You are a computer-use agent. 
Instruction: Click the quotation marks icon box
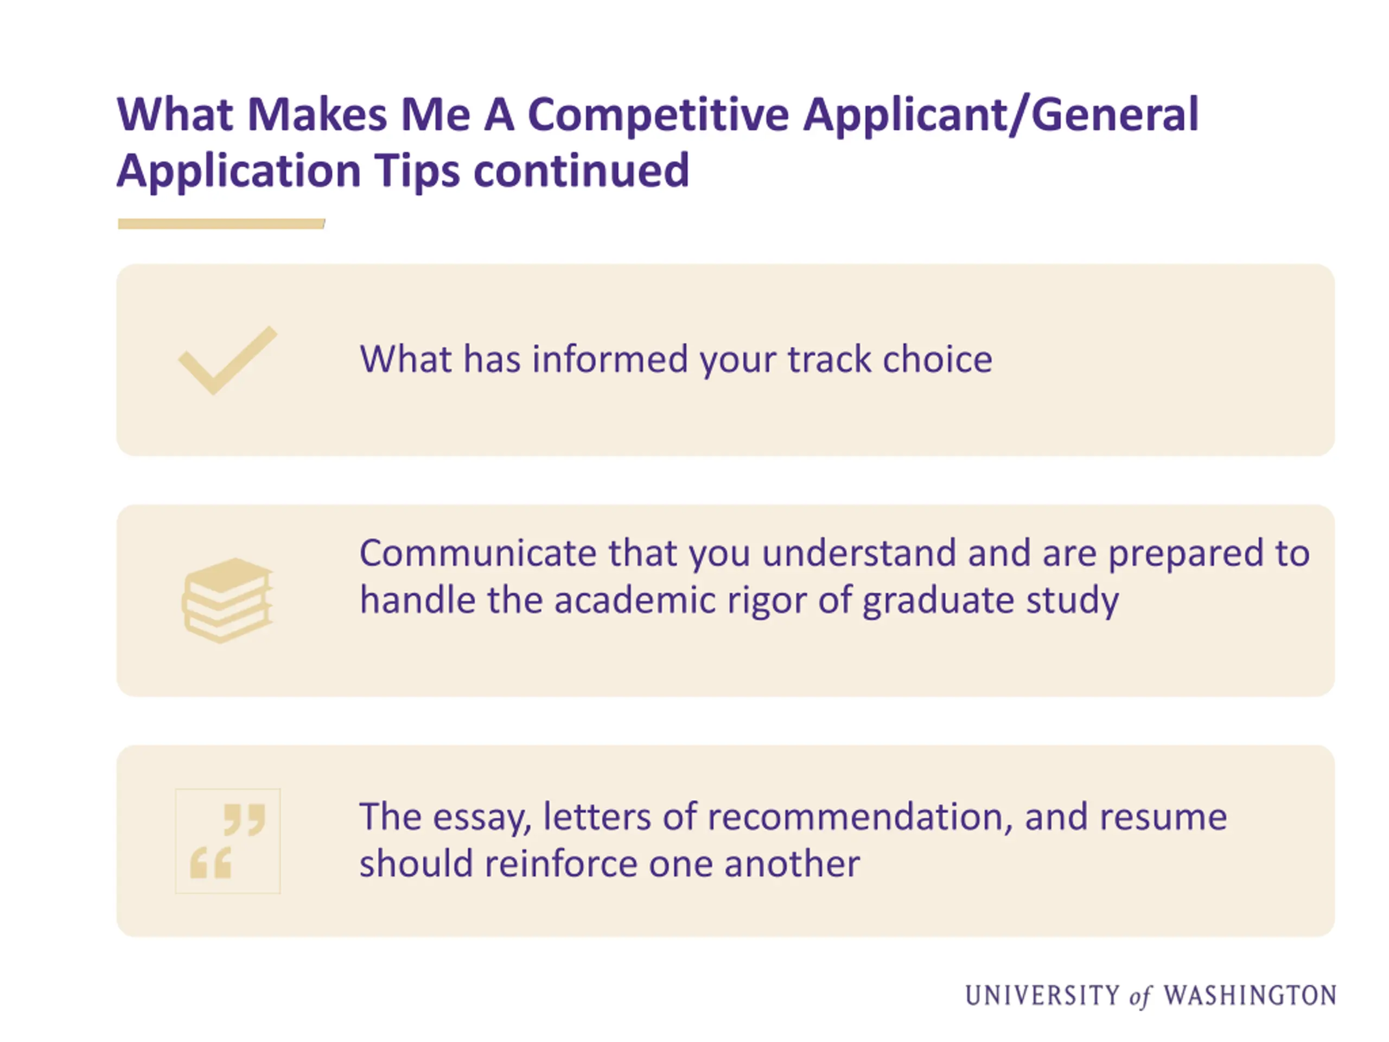[228, 841]
